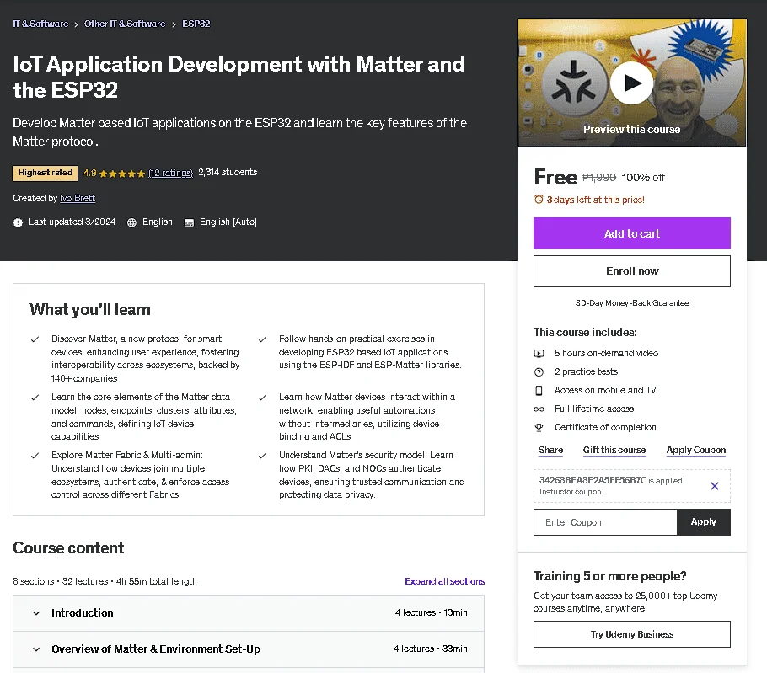Image resolution: width=767 pixels, height=673 pixels.
Task: Click the crossed-out ₱1,990 price
Action: pos(599,177)
